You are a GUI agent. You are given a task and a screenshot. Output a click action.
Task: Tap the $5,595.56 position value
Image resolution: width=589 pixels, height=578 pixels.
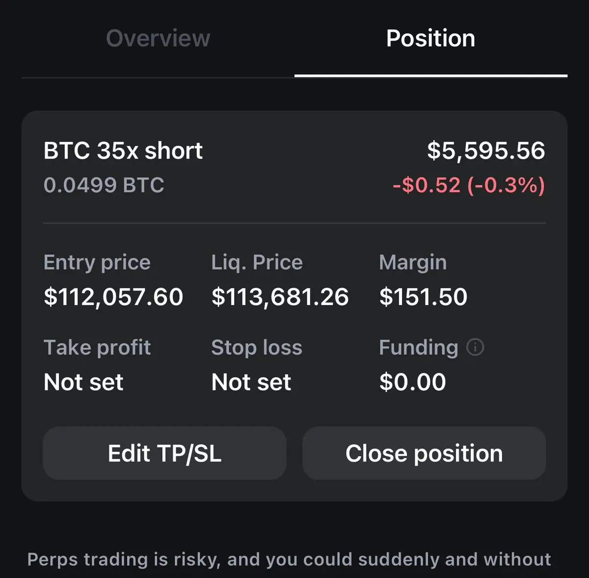point(486,151)
